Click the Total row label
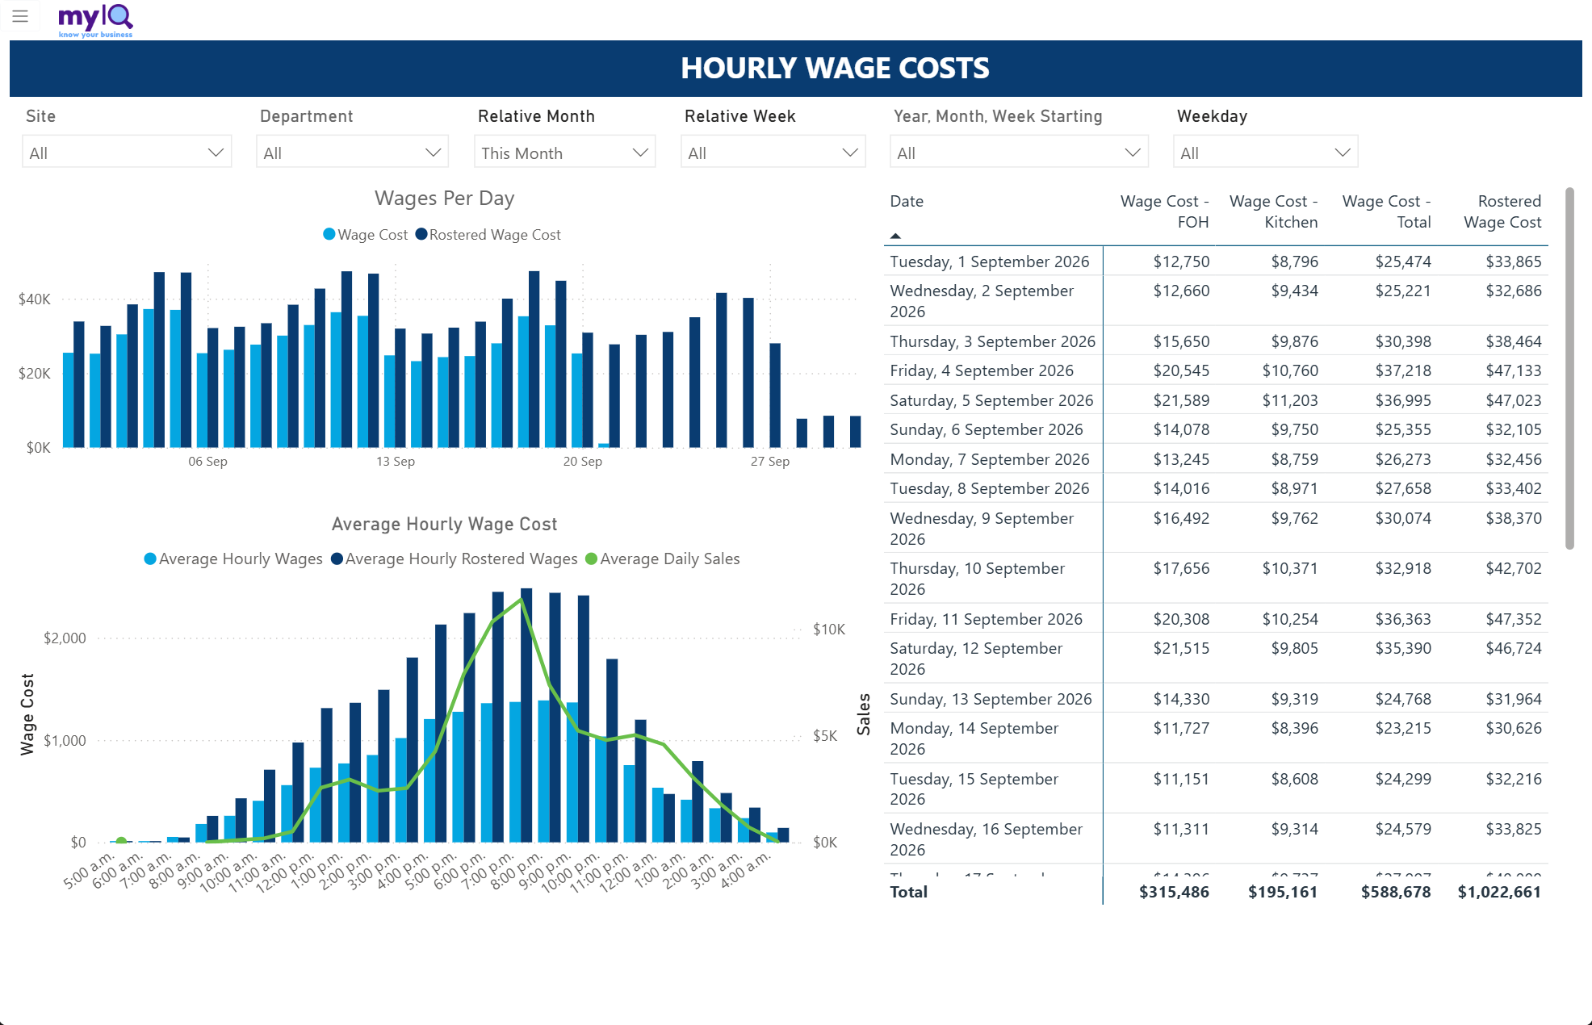 pyautogui.click(x=908, y=892)
